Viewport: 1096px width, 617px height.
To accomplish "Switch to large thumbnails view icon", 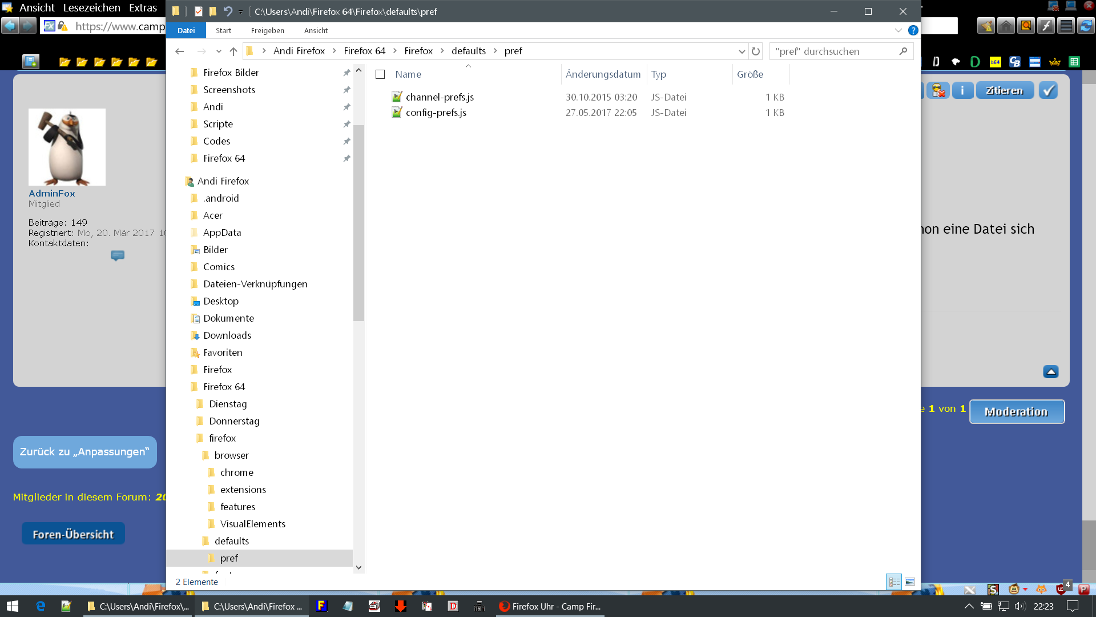I will tap(910, 582).
